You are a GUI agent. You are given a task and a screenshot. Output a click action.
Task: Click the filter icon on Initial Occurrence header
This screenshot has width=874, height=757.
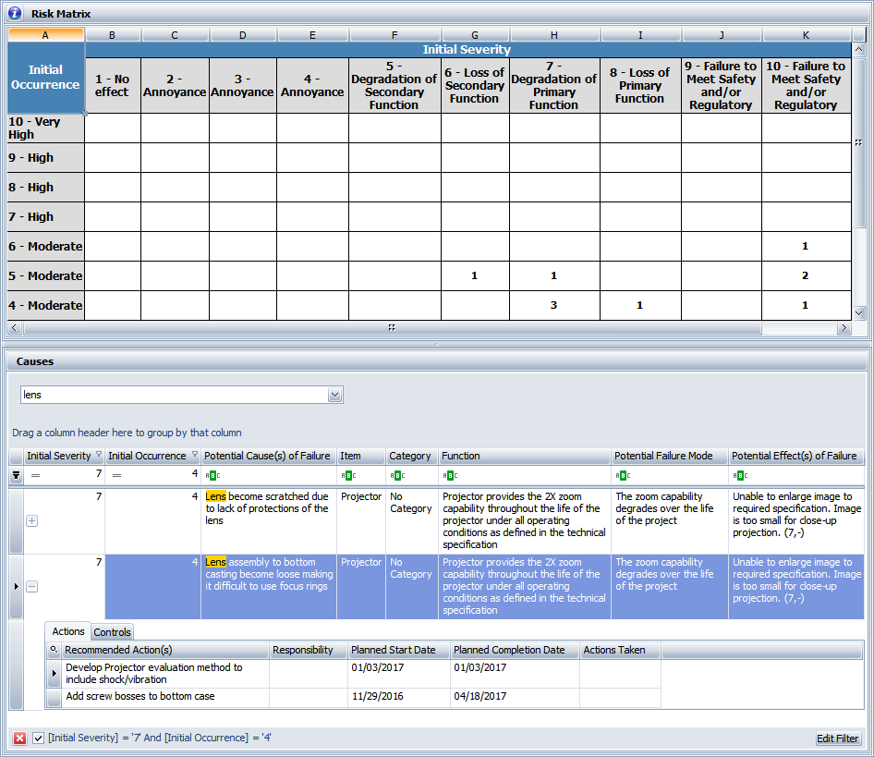click(x=194, y=455)
